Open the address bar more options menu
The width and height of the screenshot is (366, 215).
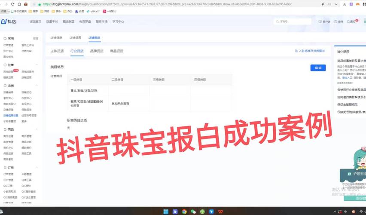tap(329, 4)
